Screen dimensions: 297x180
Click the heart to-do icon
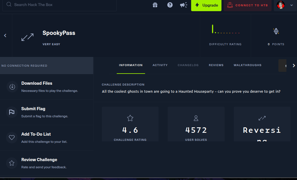pyautogui.click(x=12, y=138)
